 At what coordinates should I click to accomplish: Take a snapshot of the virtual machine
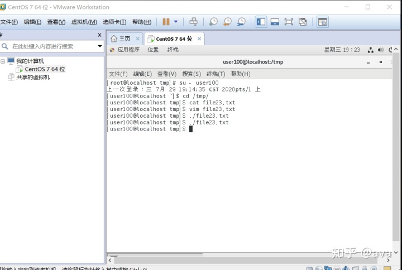tap(213, 22)
